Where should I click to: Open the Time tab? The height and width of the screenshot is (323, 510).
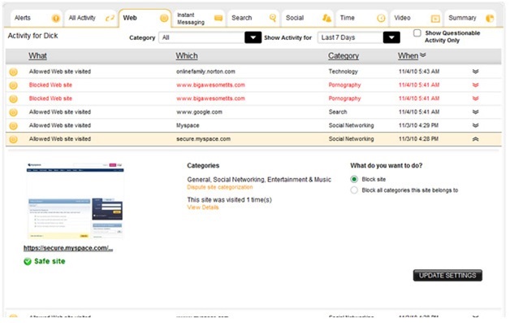pyautogui.click(x=362, y=18)
